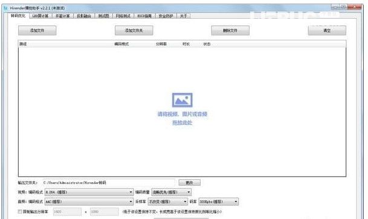Switch to the LED屏计算 tab
The image size is (368, 219).
point(40,16)
